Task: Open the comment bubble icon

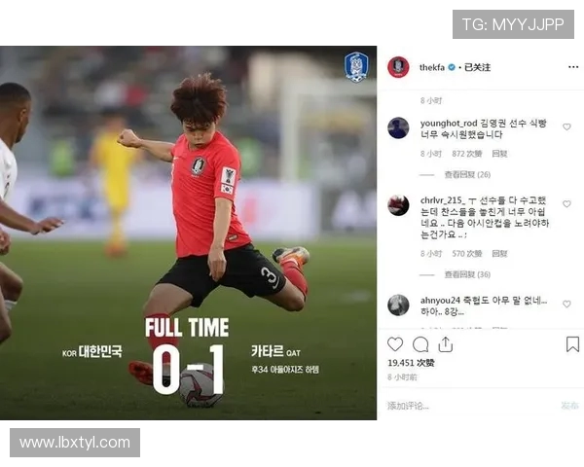Action: tap(420, 344)
